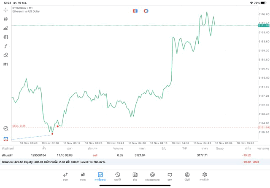The width and height of the screenshot is (270, 188).
Task: Open the Mailbox (กล่องจดหมาย) tab
Action: [x=152, y=176]
